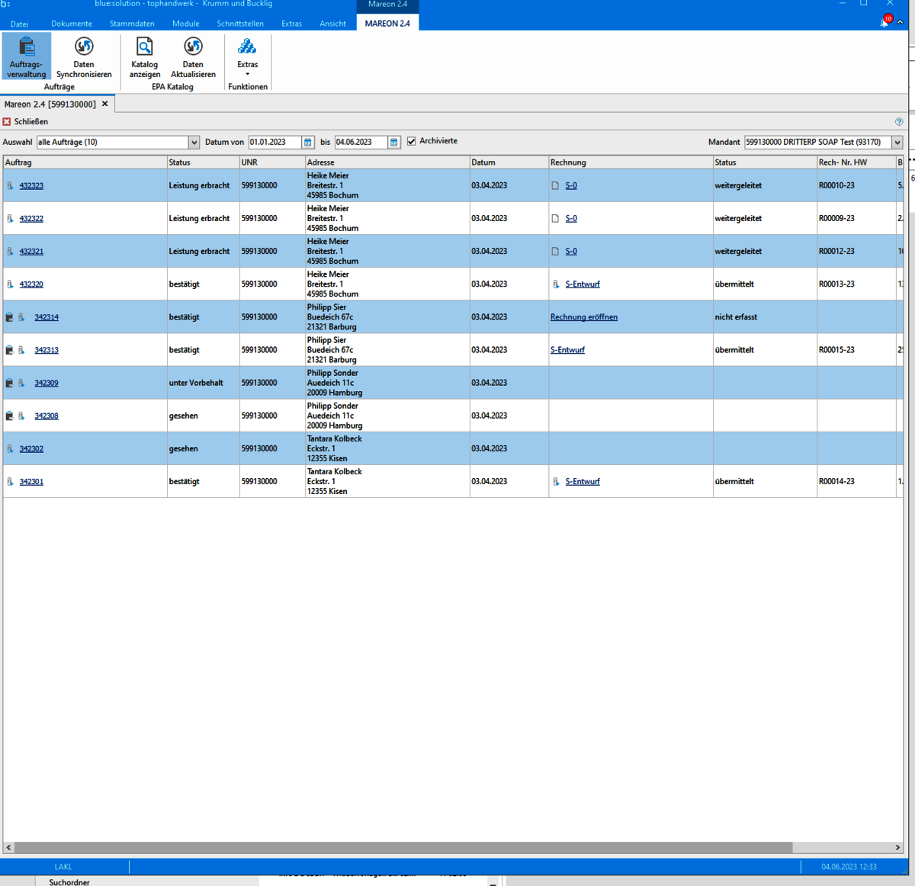Image resolution: width=915 pixels, height=886 pixels.
Task: Close the Mareon 2.4 document tab
Action: (x=105, y=104)
